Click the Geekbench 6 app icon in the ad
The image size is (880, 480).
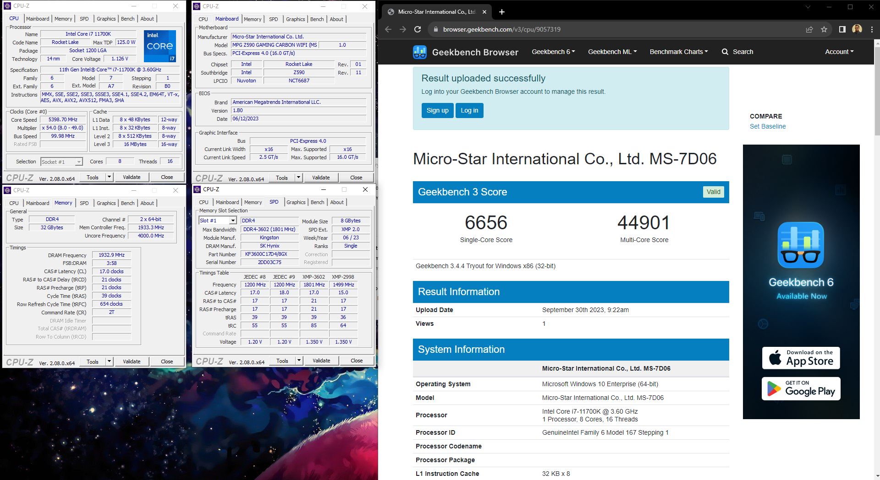801,245
